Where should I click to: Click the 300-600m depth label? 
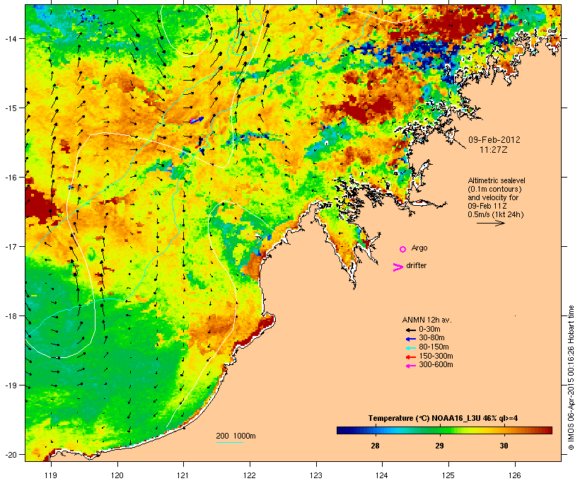(x=436, y=365)
